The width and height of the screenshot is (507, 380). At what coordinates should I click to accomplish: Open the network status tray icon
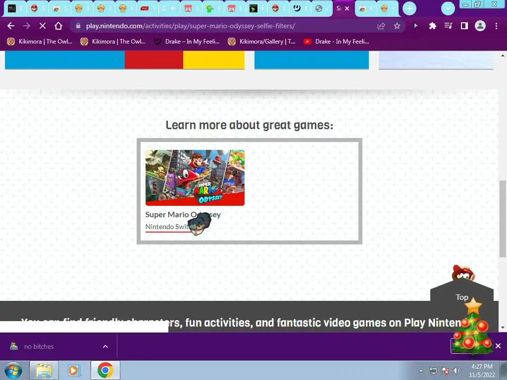coord(433,371)
